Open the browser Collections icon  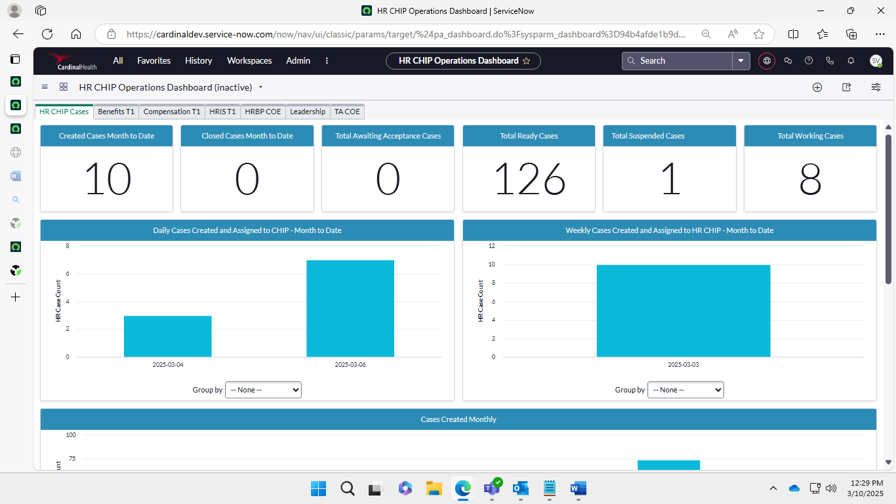click(x=851, y=34)
